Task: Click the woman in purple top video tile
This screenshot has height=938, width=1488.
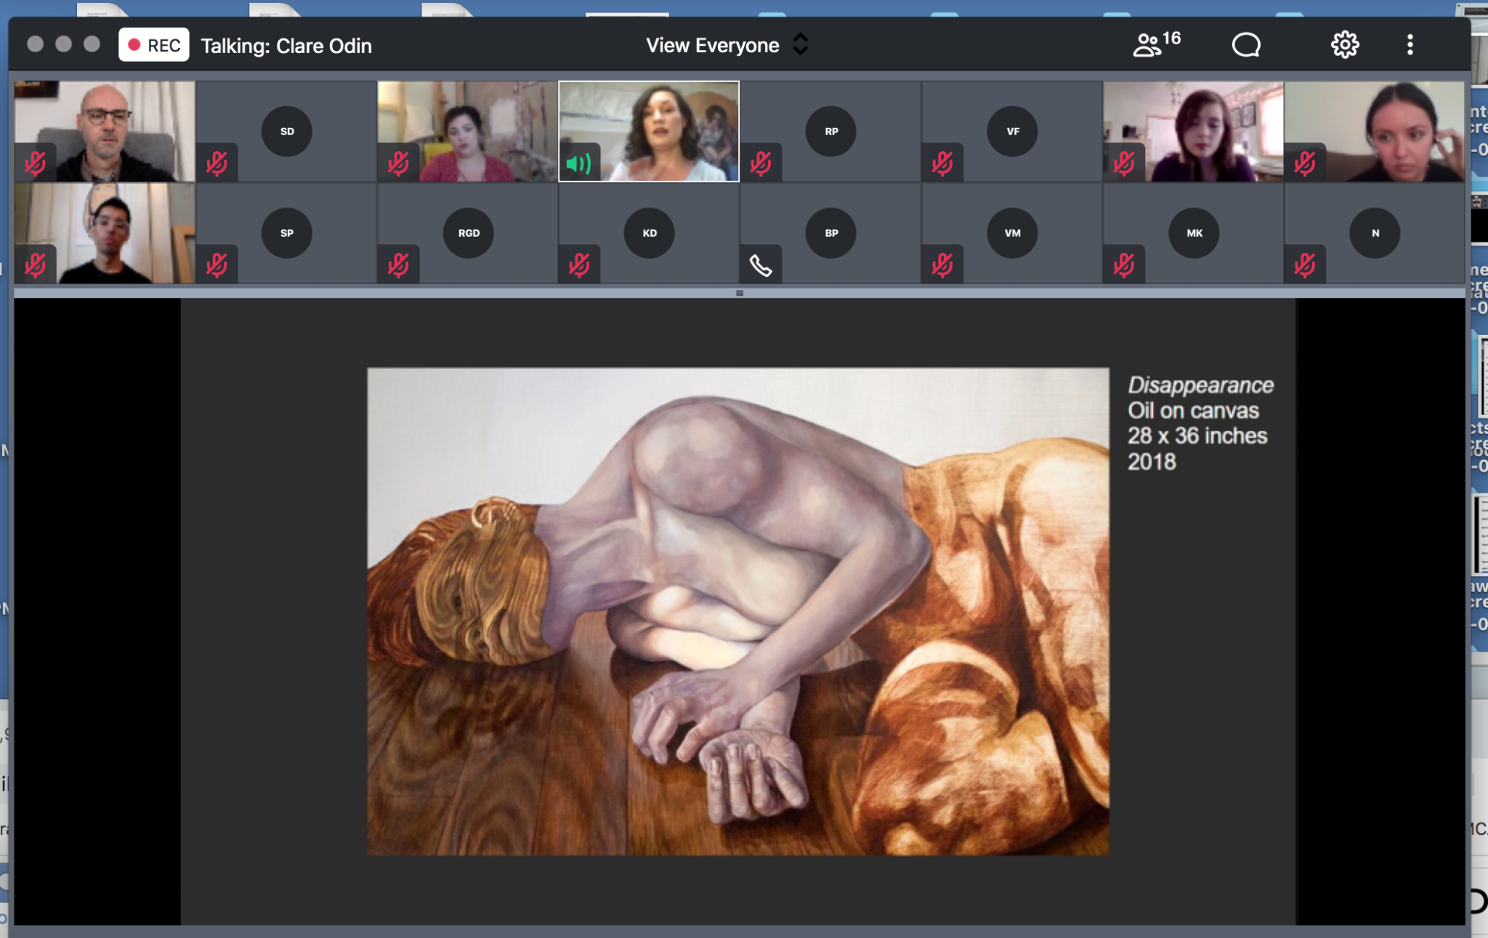Action: click(1193, 132)
